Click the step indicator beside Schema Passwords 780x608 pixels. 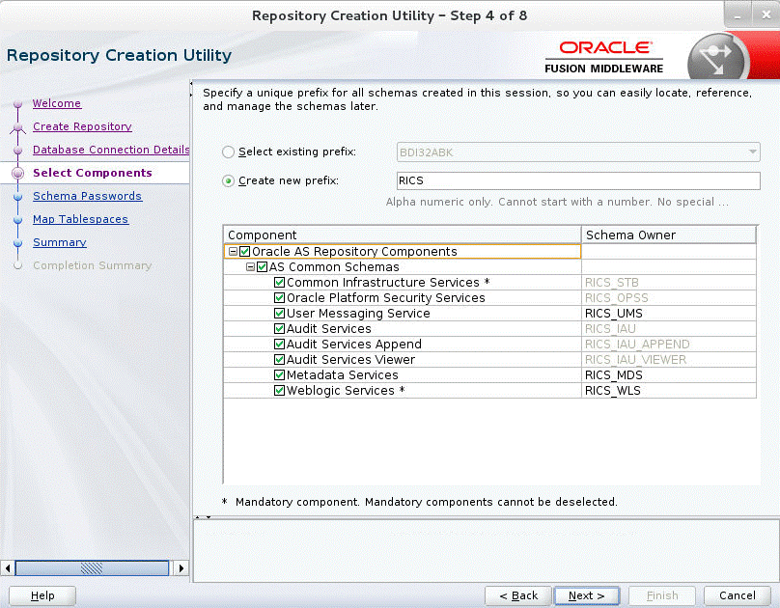click(16, 196)
